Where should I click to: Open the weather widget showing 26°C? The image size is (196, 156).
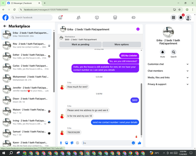pyautogui.click(x=154, y=153)
